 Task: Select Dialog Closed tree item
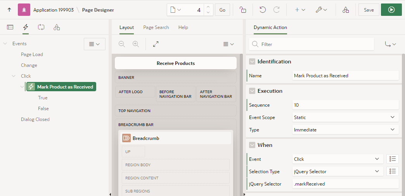click(35, 119)
